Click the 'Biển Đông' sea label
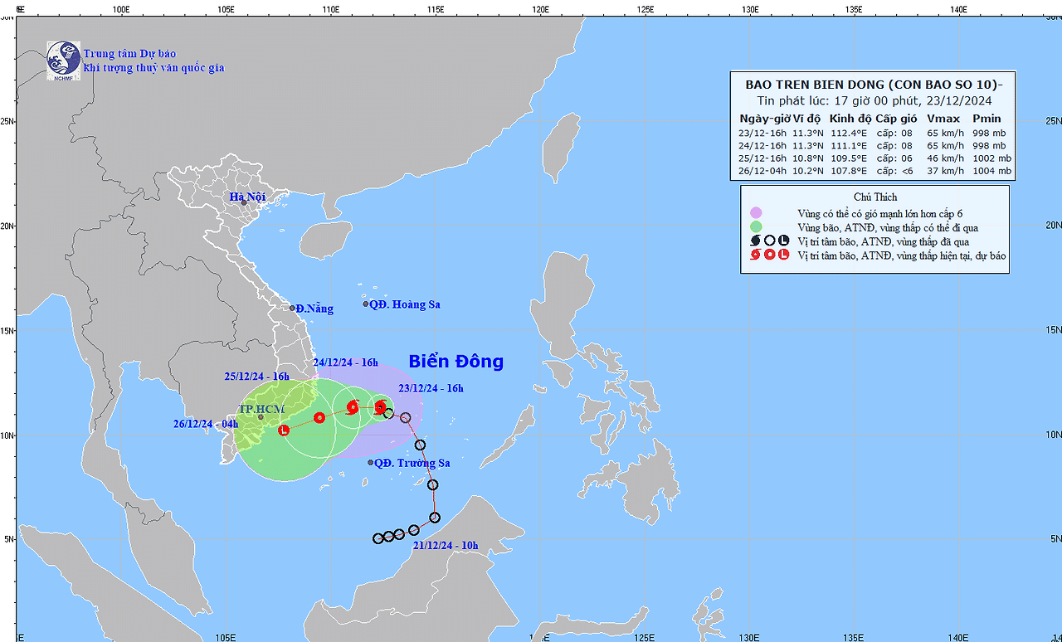The width and height of the screenshot is (1062, 642). coord(455,361)
